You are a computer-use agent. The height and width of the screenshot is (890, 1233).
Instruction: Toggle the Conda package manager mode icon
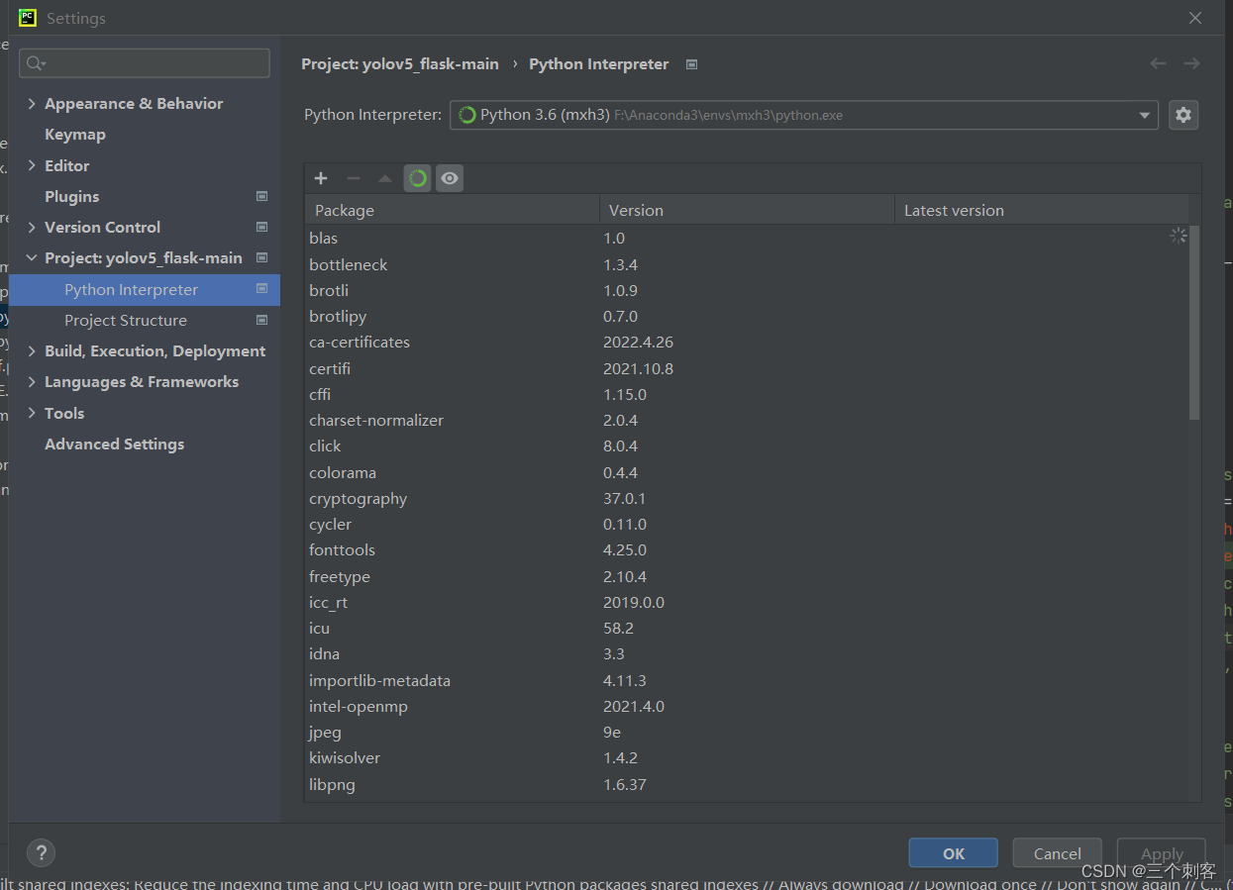(417, 178)
